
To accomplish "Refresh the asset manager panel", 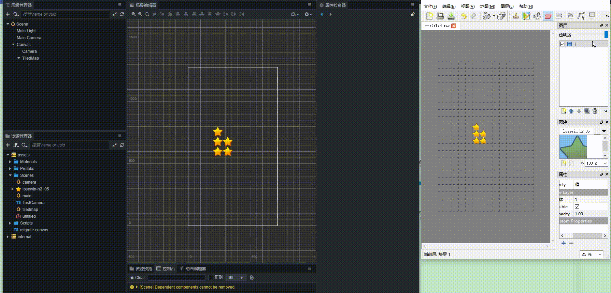I will pyautogui.click(x=122, y=145).
